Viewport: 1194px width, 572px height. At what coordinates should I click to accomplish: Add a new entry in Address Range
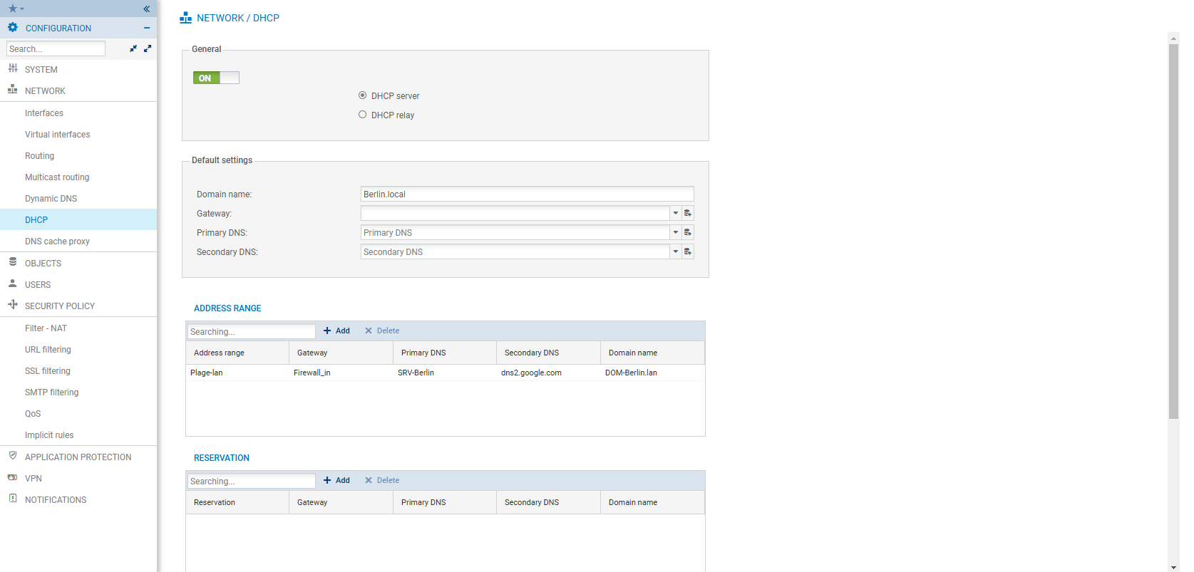(x=336, y=331)
